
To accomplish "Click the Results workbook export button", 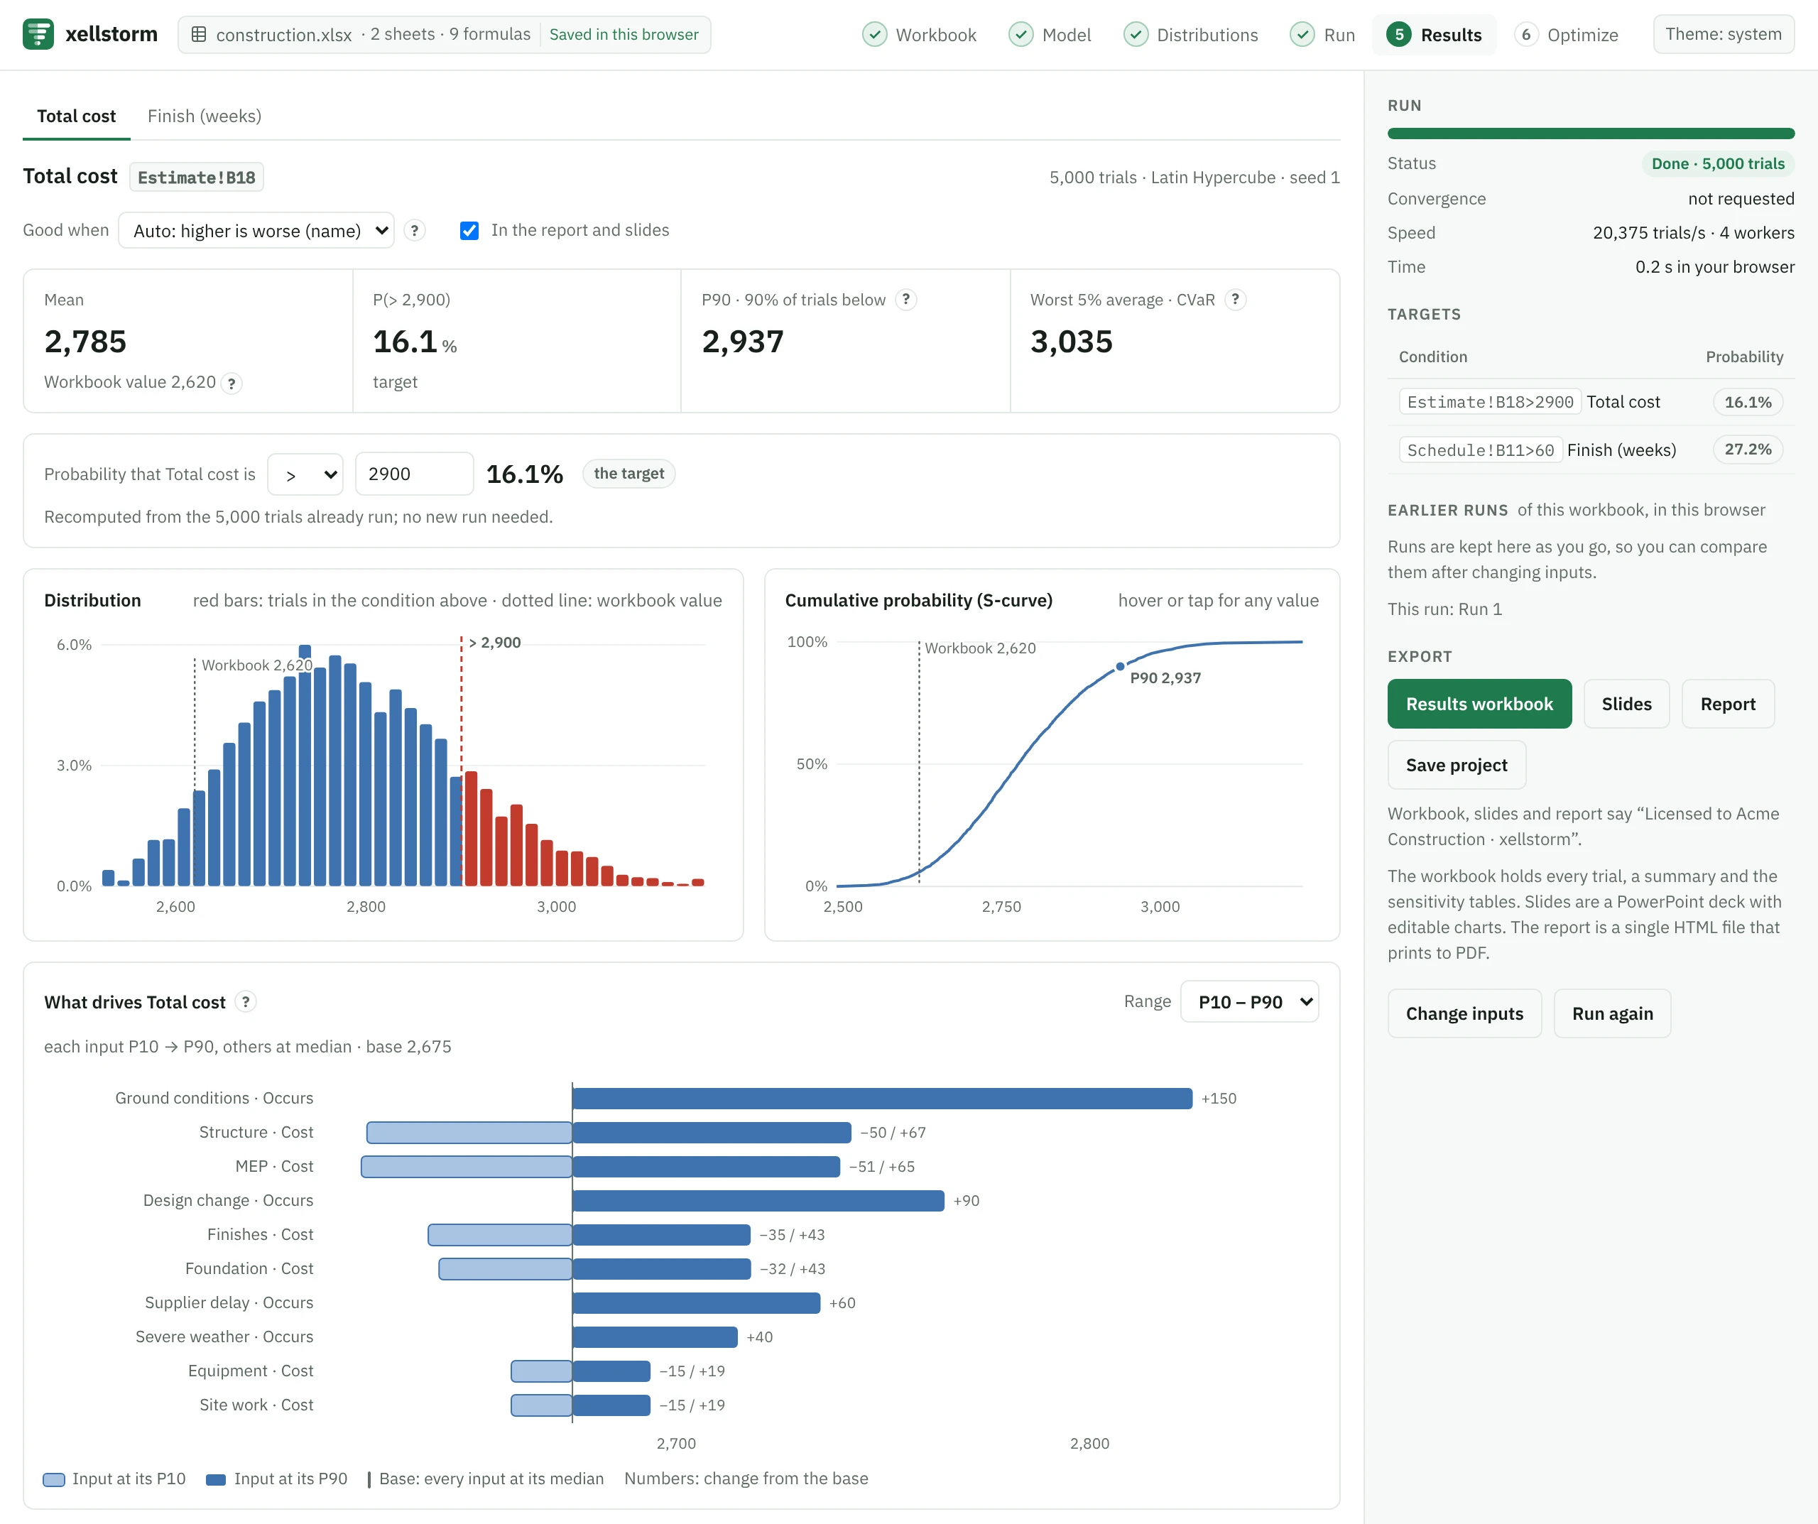I will 1479,704.
